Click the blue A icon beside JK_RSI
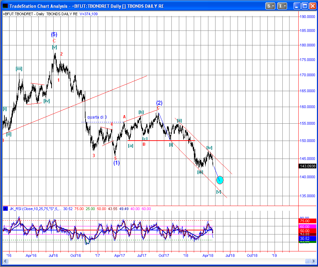Viewport: 318px width, 267px height. [5, 209]
